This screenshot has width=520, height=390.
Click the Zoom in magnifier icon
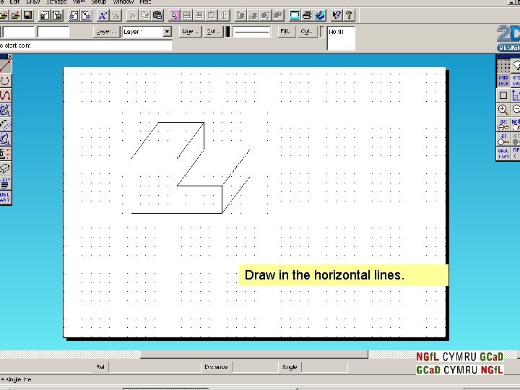click(x=503, y=110)
